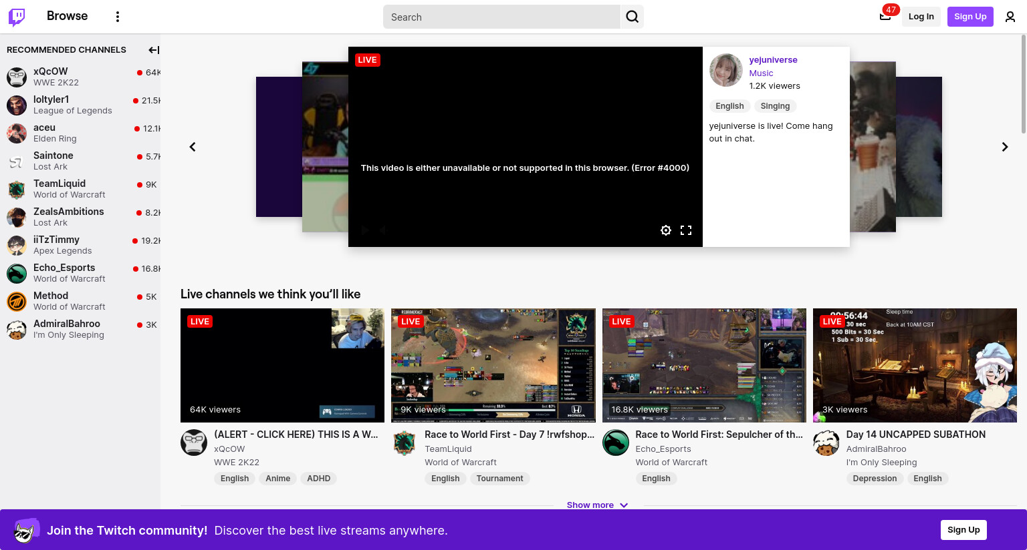
Task: Click Sign Up in the purple banner
Action: point(963,530)
